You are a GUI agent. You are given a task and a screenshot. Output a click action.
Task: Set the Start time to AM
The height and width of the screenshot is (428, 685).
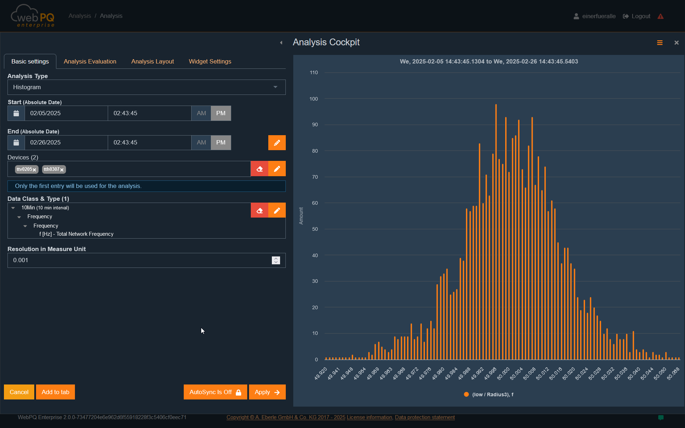(201, 113)
